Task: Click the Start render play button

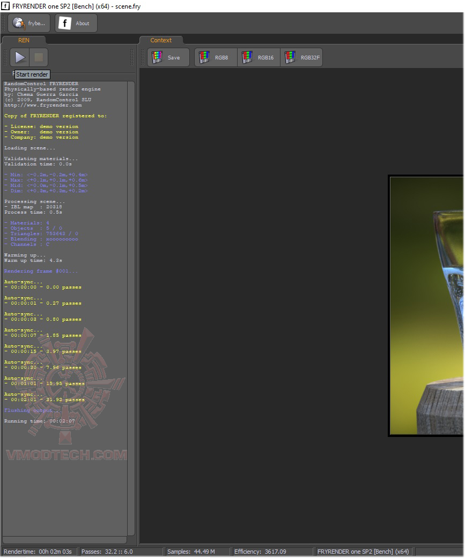Action: coord(20,57)
